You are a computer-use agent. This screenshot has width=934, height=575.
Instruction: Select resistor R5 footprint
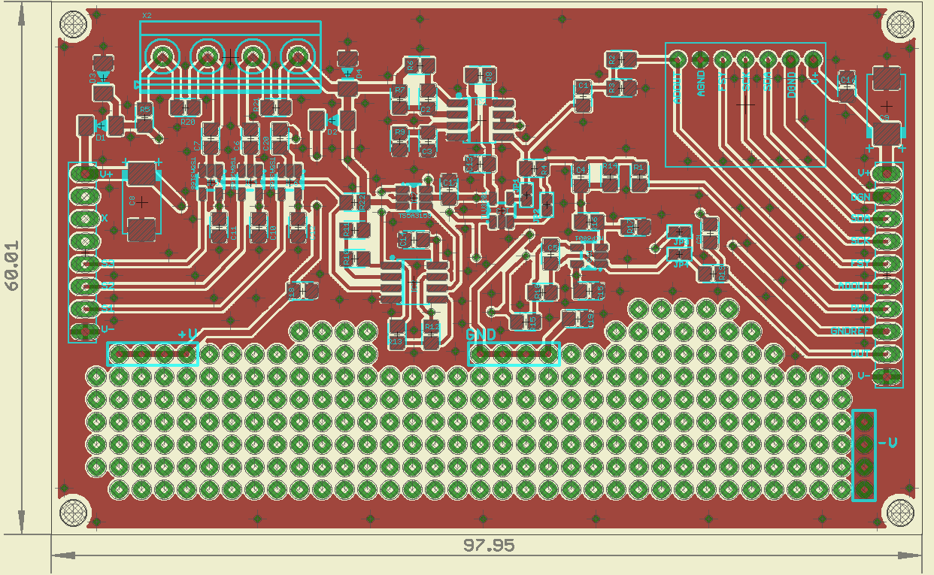point(145,119)
